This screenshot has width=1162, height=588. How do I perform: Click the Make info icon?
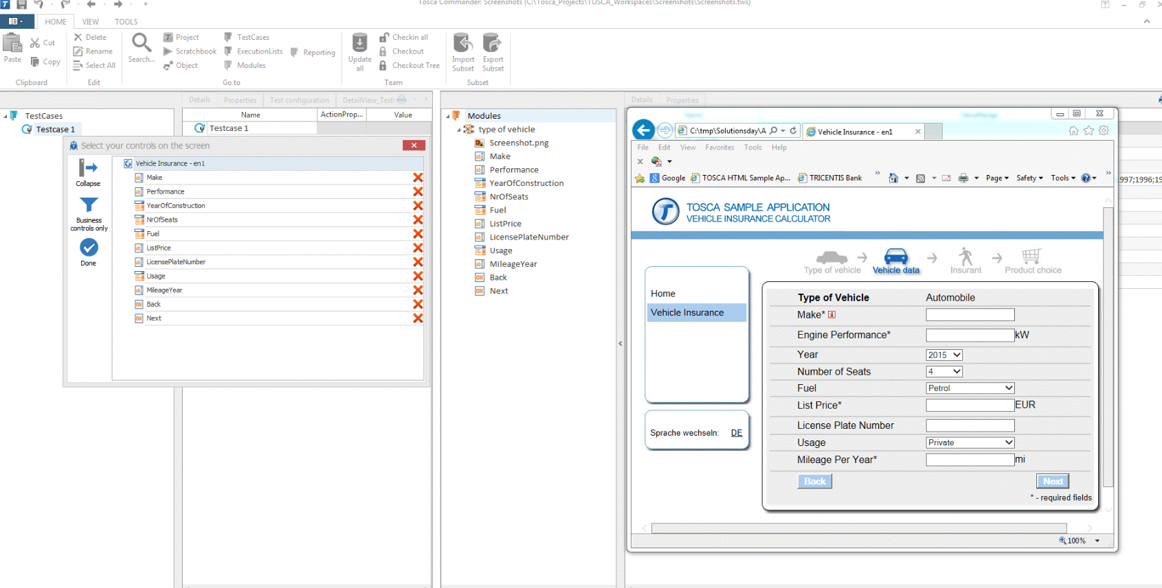click(831, 315)
